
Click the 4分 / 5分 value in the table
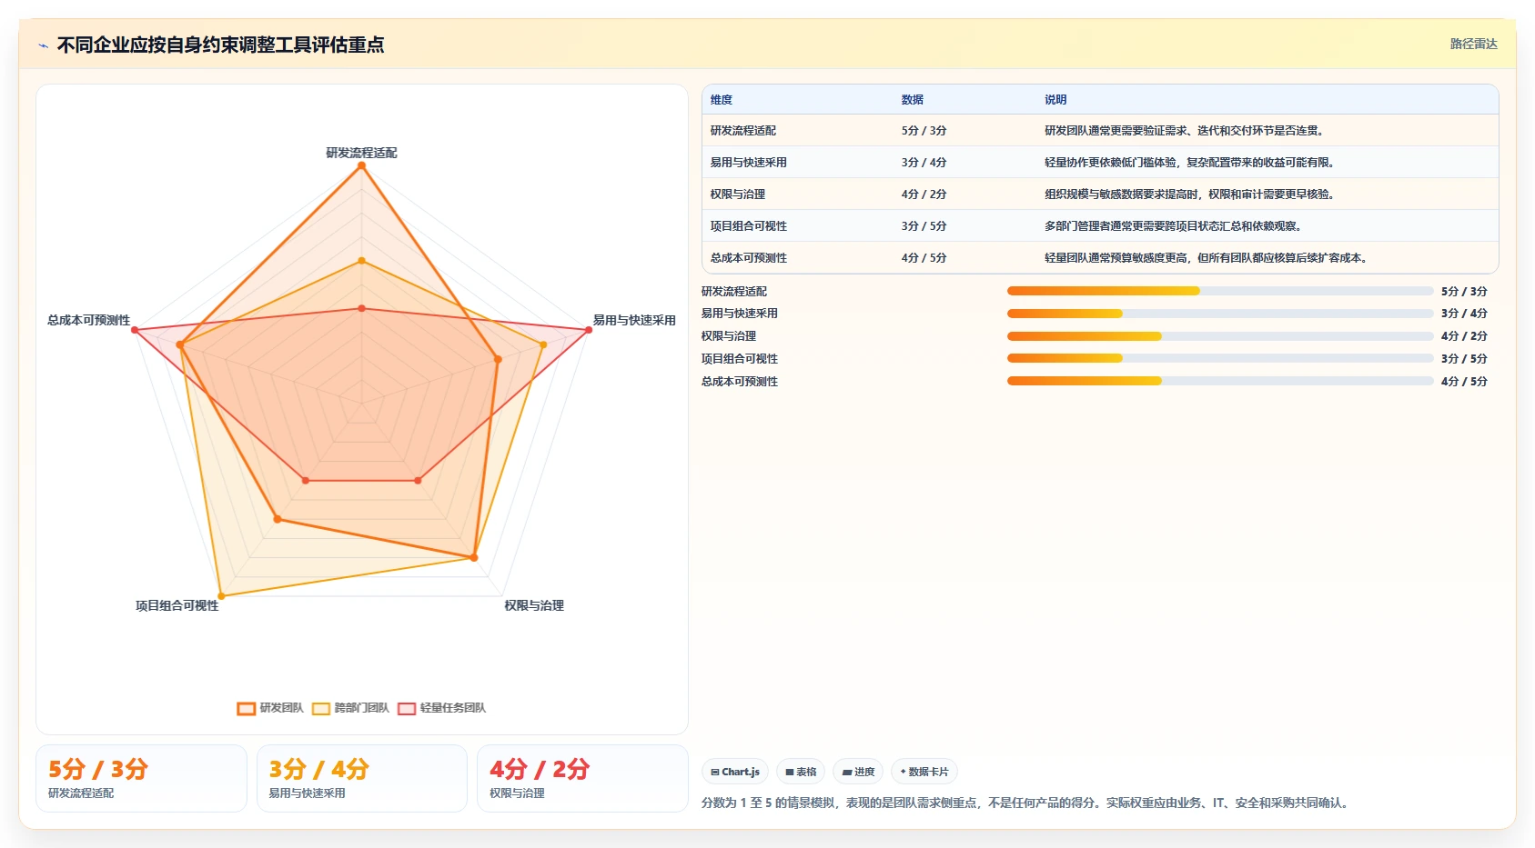click(924, 258)
